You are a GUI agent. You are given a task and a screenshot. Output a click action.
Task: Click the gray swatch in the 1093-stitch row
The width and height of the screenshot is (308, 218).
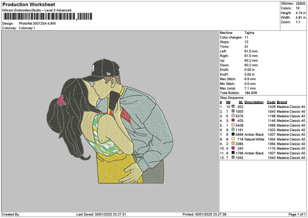point(233,158)
